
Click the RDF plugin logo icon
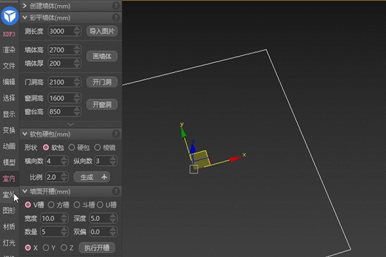(9, 15)
